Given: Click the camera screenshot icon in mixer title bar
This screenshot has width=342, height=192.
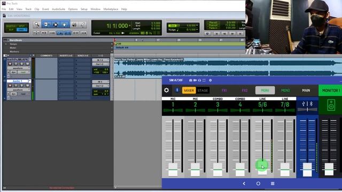Looking at the screenshot, I should click(x=191, y=81).
